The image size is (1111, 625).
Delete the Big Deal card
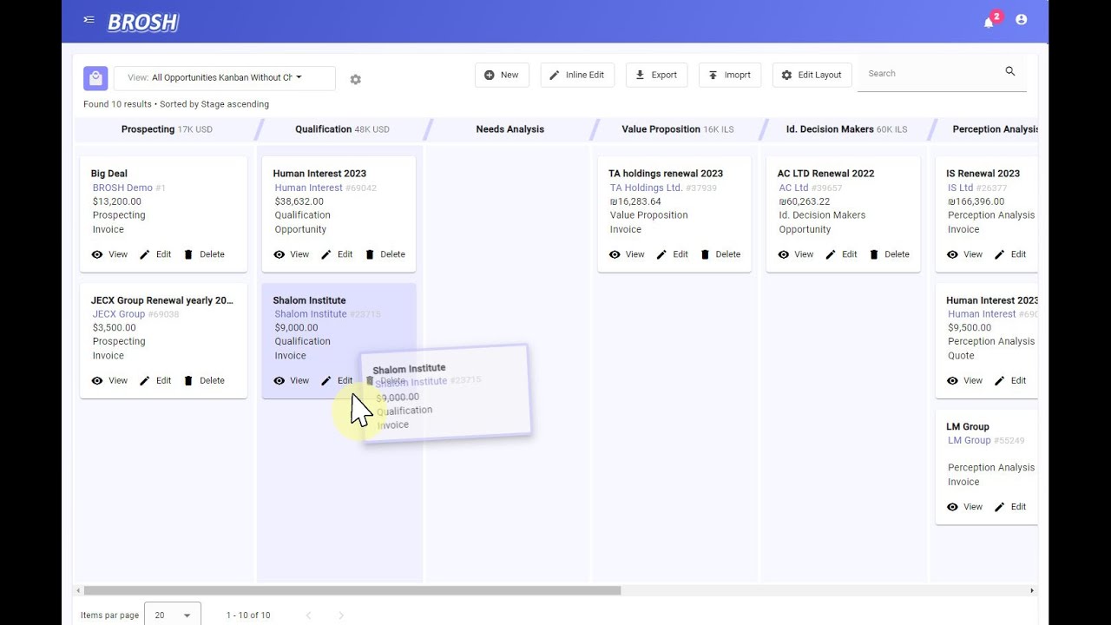click(204, 254)
